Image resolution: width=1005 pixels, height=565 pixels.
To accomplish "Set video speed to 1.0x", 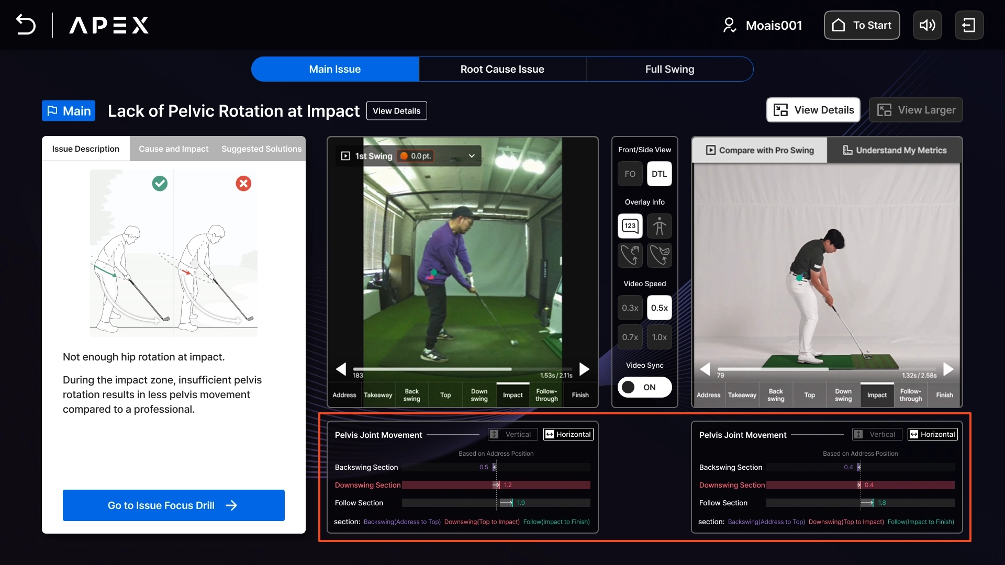I will (x=659, y=337).
